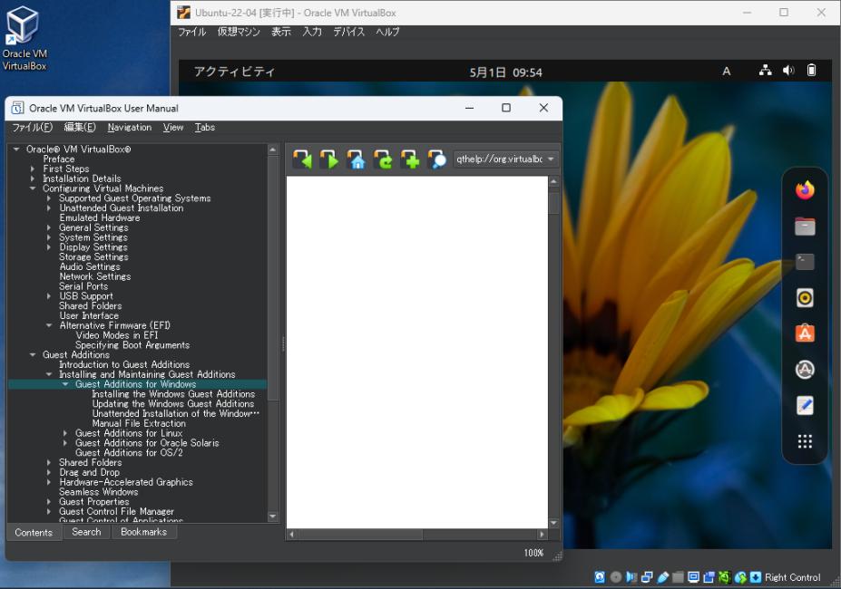Go forward with the green right-arrow help icon

(329, 159)
